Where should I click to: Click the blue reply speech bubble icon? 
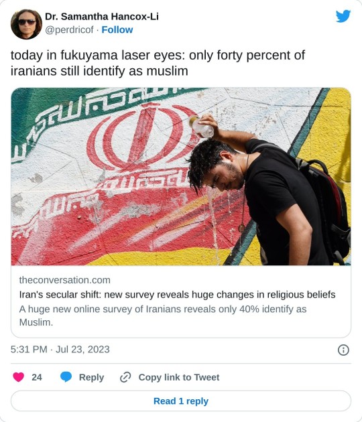(x=66, y=377)
